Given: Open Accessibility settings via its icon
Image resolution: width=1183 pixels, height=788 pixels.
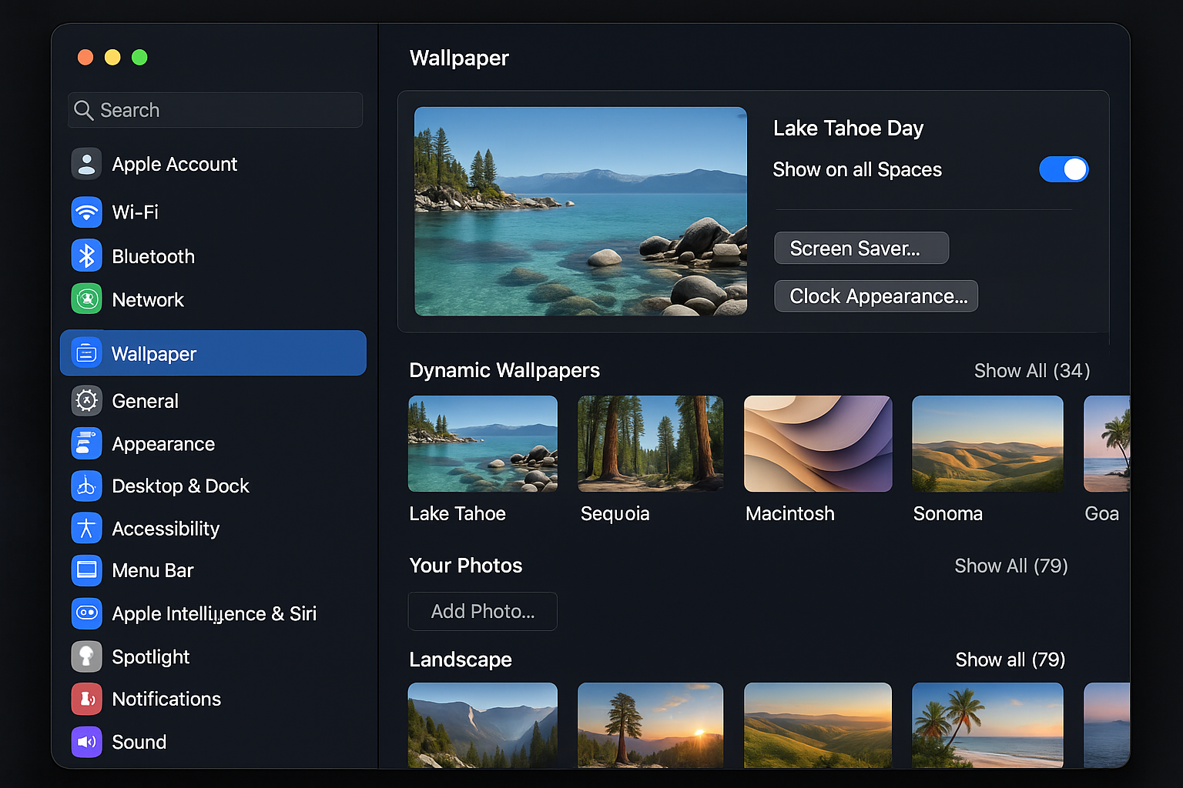Looking at the screenshot, I should tap(86, 528).
